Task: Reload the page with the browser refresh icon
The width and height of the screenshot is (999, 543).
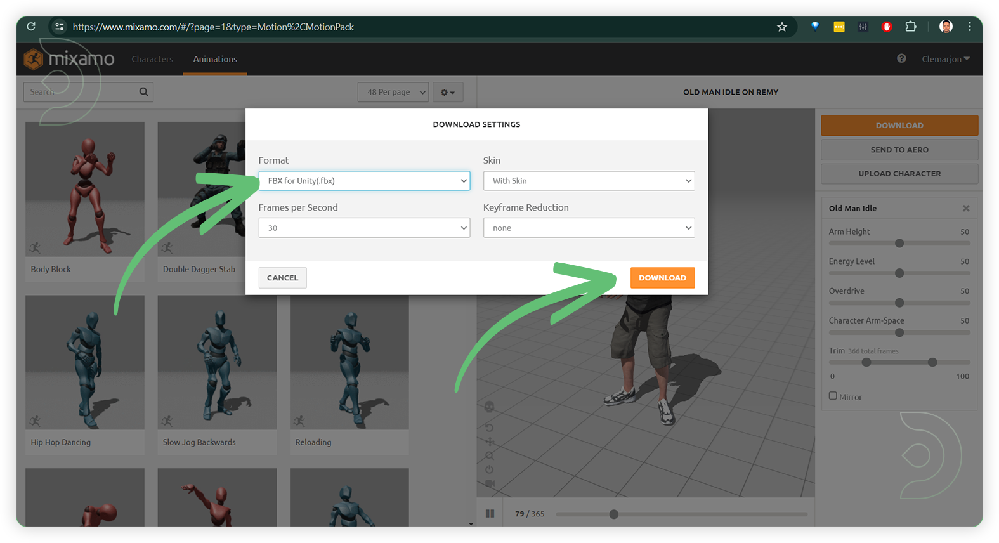Action: [x=31, y=27]
